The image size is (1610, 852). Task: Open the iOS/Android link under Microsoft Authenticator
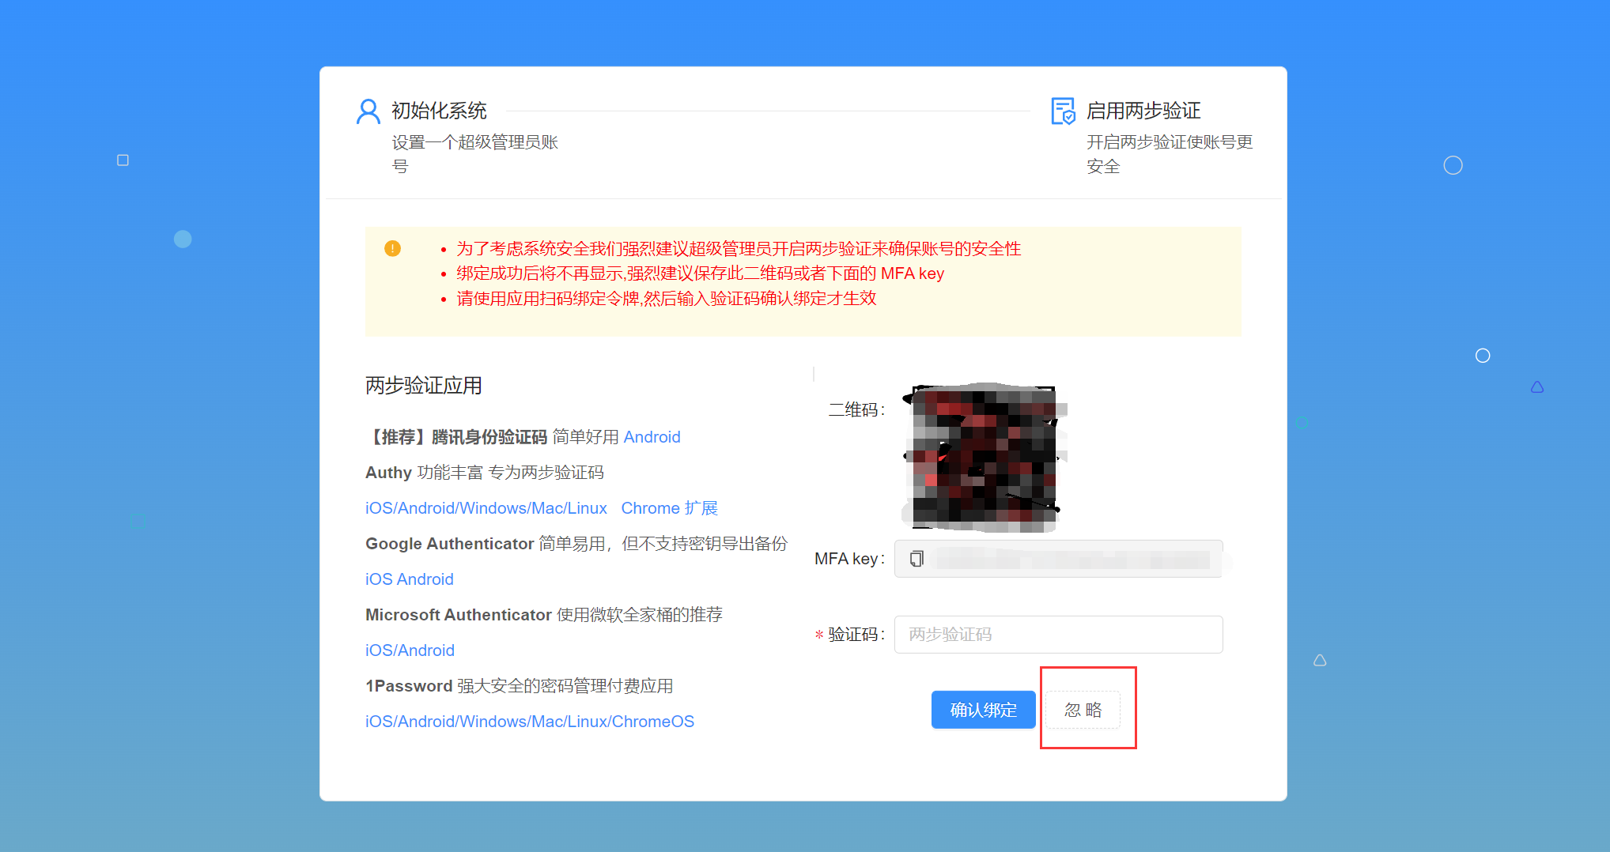[410, 650]
